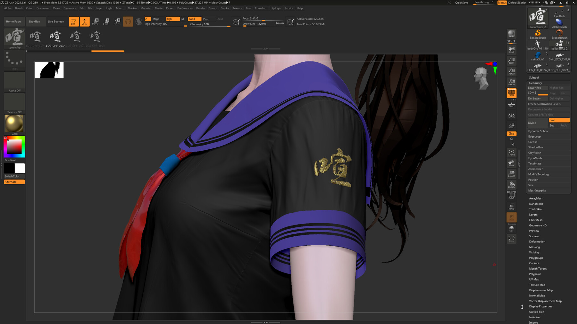The width and height of the screenshot is (577, 324).
Task: Expand the Deformation panel
Action: point(537,241)
